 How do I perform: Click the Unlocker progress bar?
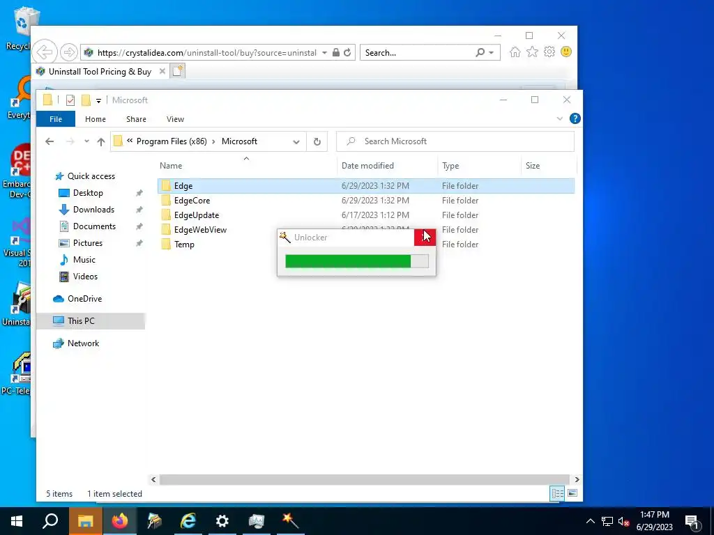(356, 261)
